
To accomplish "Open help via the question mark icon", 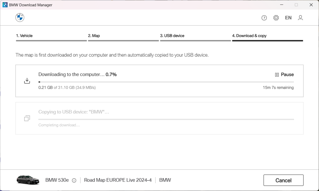I will [264, 18].
